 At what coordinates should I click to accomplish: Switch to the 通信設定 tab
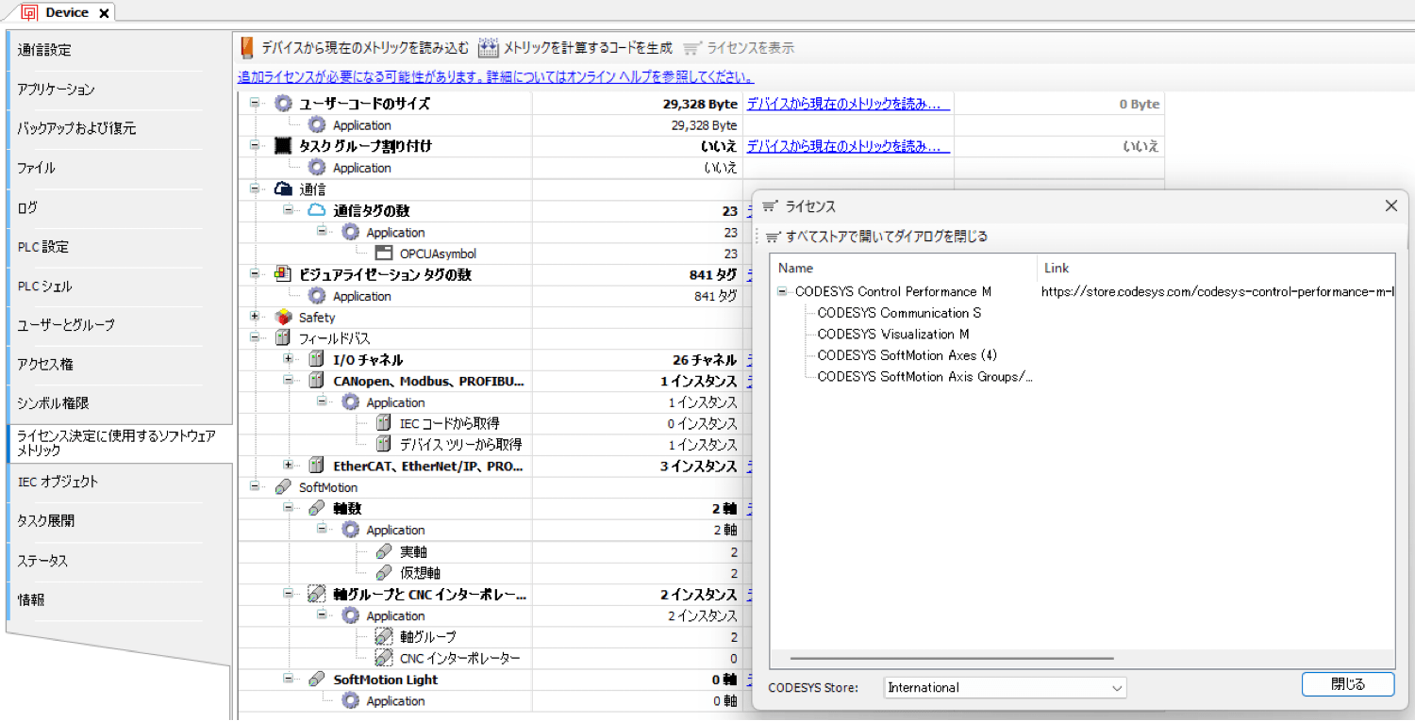pyautogui.click(x=44, y=50)
